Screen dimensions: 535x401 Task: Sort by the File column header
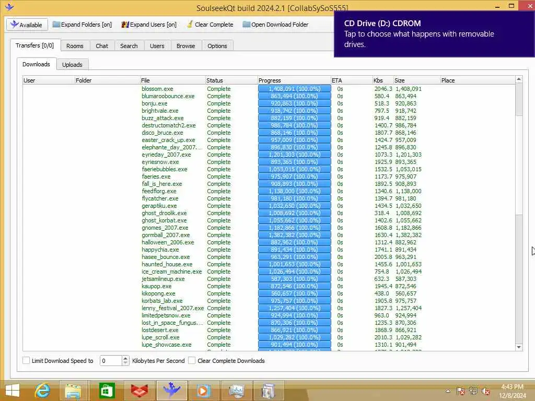172,80
